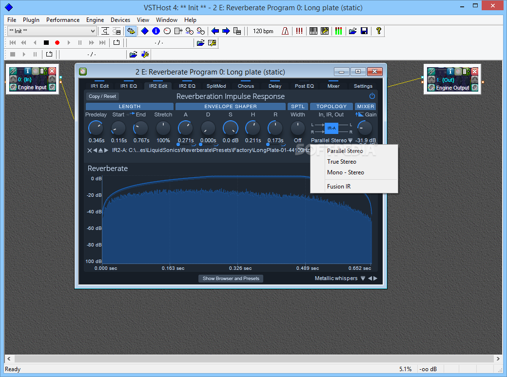Viewport: 507px width, 377px height.
Task: Click the info icon on Engine Input module
Action: (28, 71)
